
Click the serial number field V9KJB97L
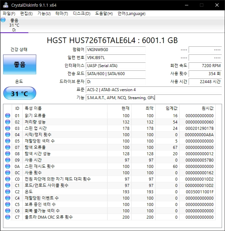point(116,58)
